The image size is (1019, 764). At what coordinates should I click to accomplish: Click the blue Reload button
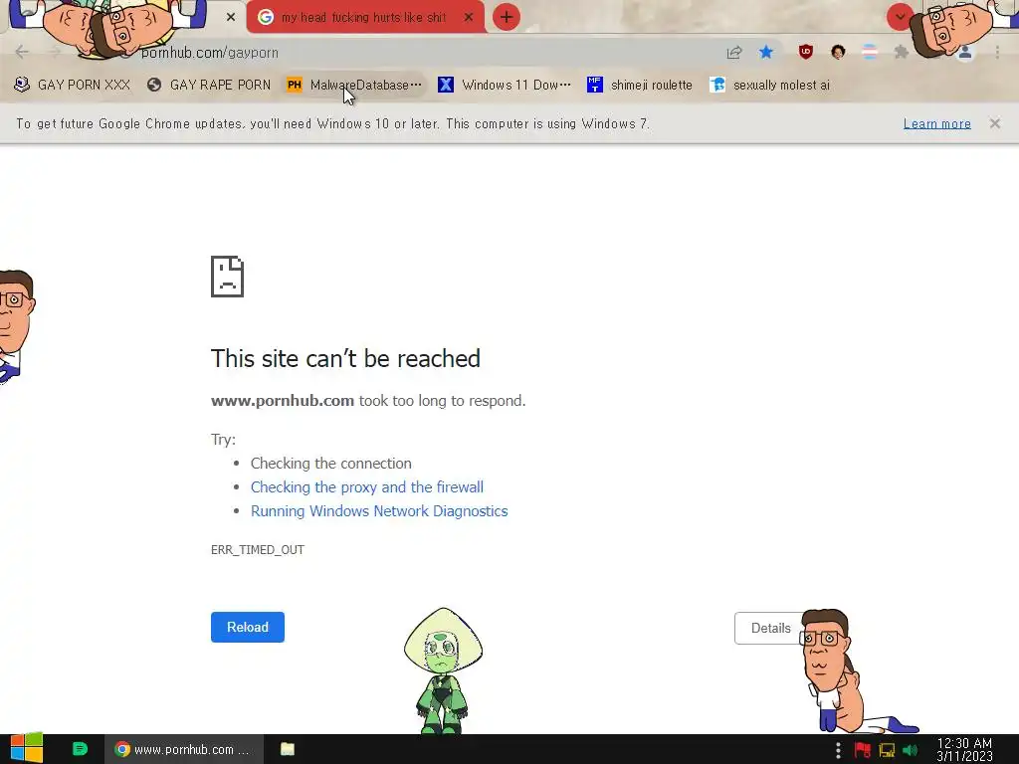pos(248,627)
